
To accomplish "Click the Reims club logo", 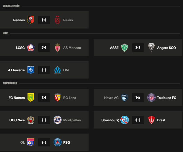I will (x=58, y=20).
